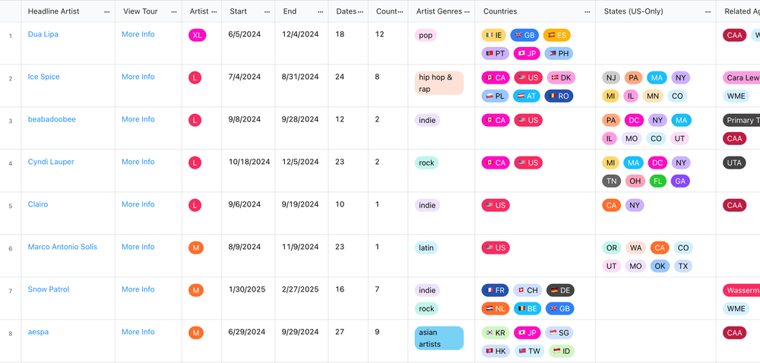Select the L size badge in Clairo row
The height and width of the screenshot is (363, 760).
coord(195,206)
